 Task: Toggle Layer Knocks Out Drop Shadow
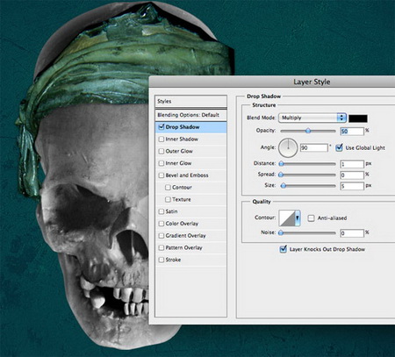(x=283, y=249)
